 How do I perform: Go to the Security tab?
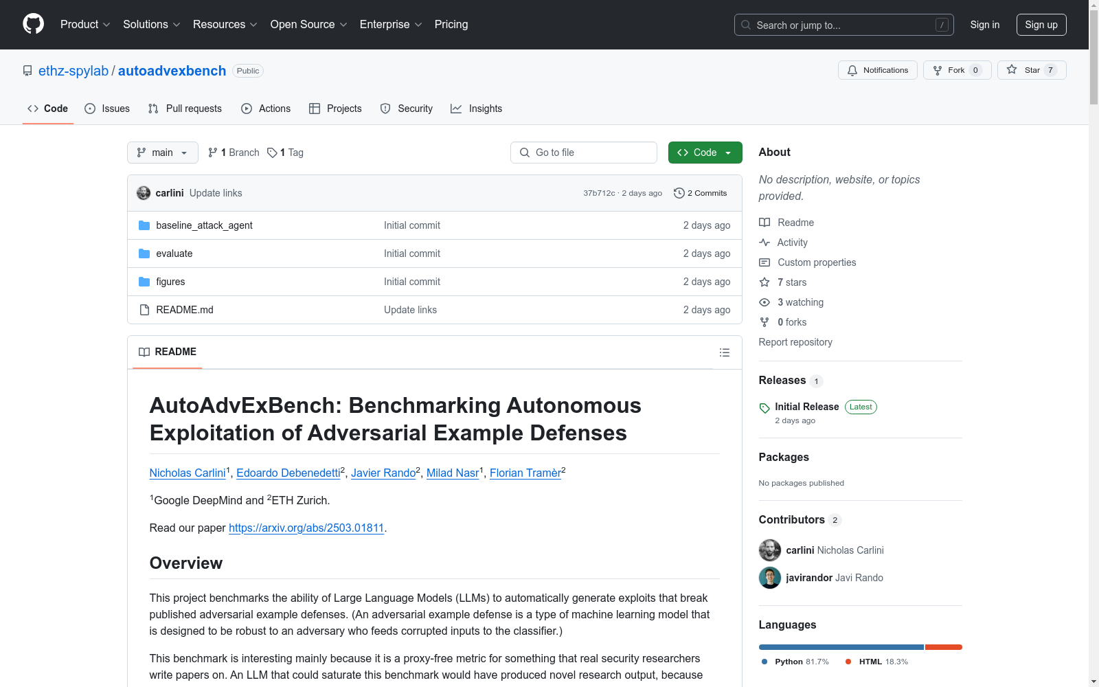tap(407, 109)
